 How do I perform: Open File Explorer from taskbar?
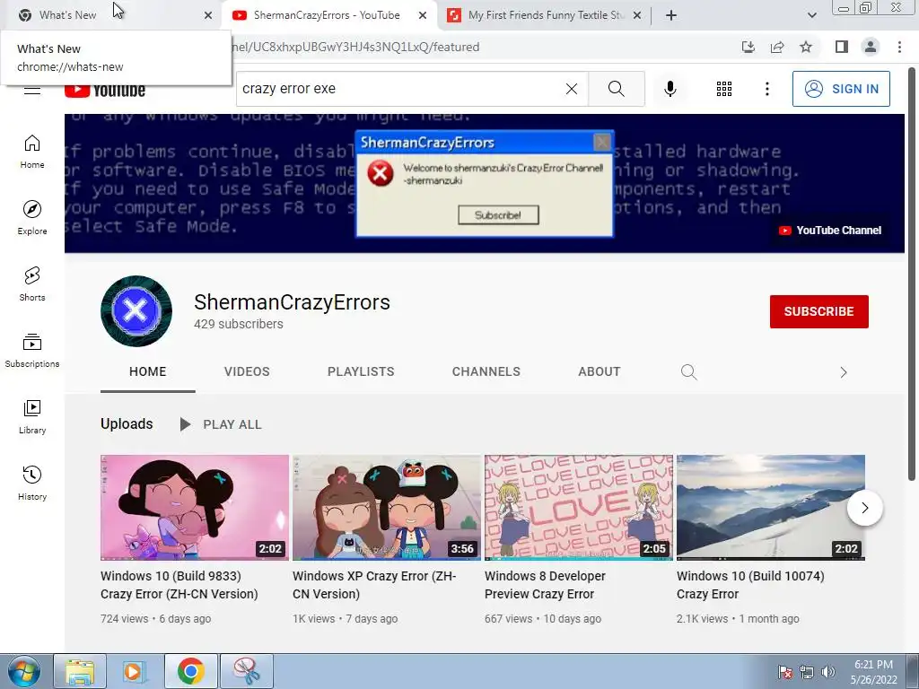coord(80,671)
